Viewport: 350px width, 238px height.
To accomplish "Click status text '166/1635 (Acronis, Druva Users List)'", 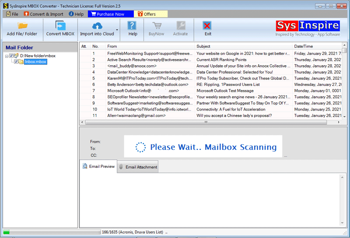I will coord(133,232).
